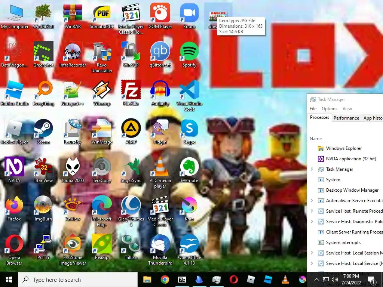Image resolution: width=383 pixels, height=287 pixels.
Task: Select the Firefox desktop icon
Action: click(x=15, y=209)
